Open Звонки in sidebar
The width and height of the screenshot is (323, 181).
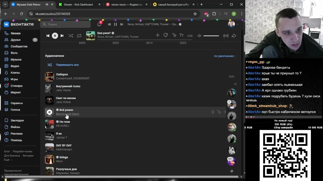tap(16, 33)
